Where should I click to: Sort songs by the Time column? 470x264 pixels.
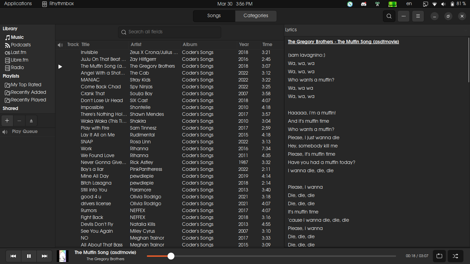tap(267, 44)
